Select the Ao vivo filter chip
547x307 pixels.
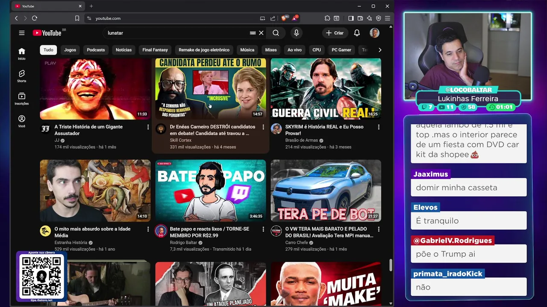coord(294,50)
